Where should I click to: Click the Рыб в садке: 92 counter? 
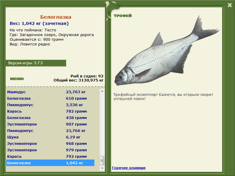pos(87,76)
